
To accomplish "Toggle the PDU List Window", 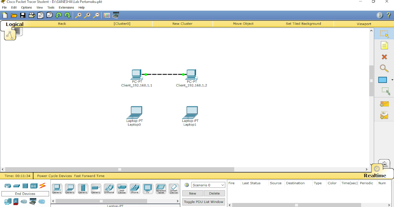I will click(x=203, y=202).
